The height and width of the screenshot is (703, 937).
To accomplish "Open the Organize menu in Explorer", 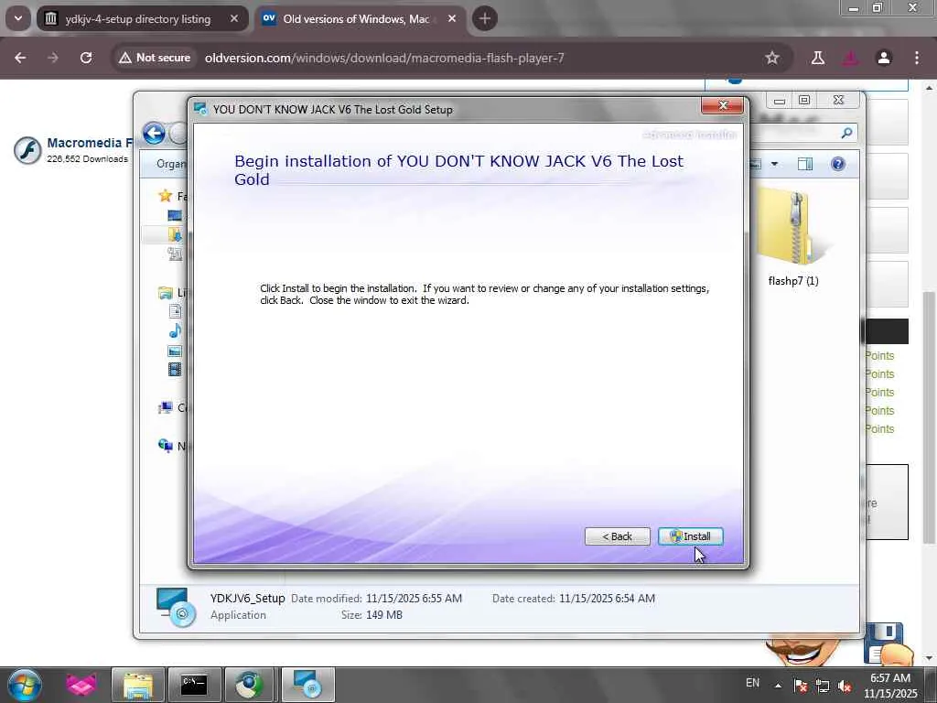I will tap(171, 164).
